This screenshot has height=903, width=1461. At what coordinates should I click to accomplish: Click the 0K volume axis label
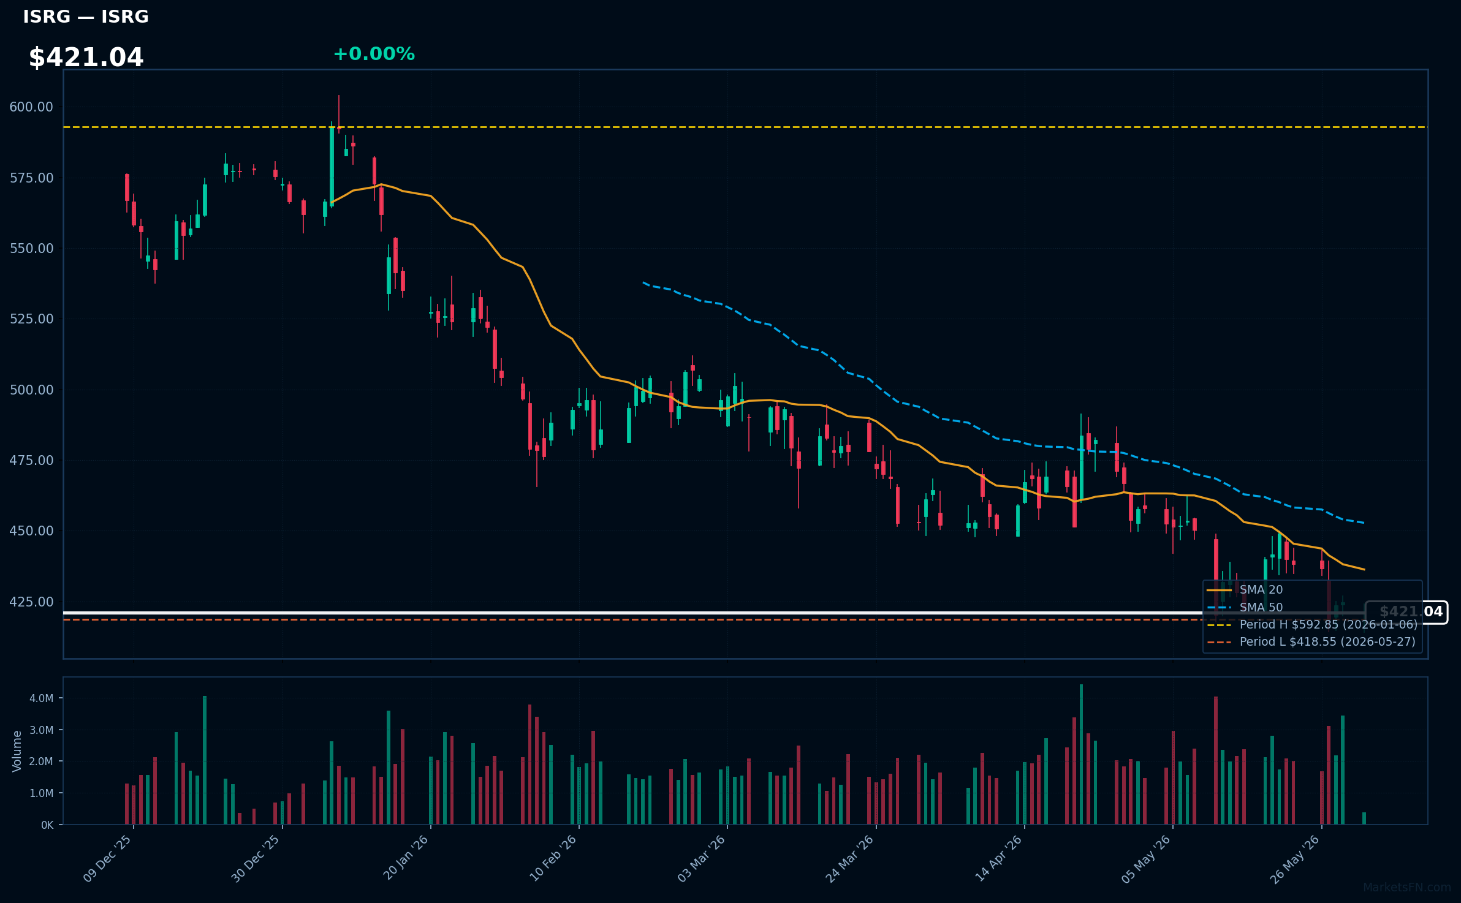tap(47, 825)
